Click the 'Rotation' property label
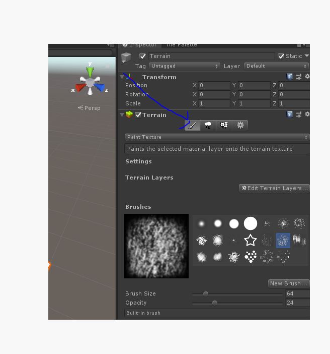Viewport: 330px width, 354px height. click(137, 94)
